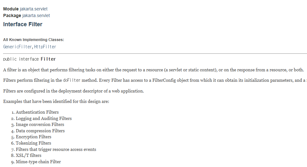This screenshot has height=167, width=307.
Task: Click the deployment descriptor sentence
Action: click(x=73, y=91)
